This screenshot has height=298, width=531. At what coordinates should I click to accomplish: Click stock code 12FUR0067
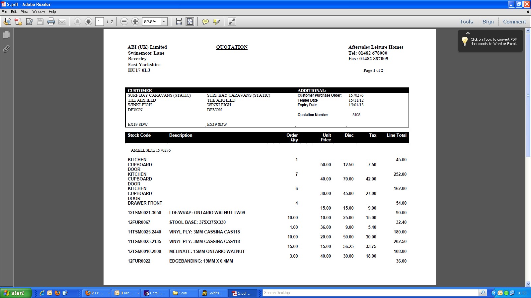pos(139,222)
